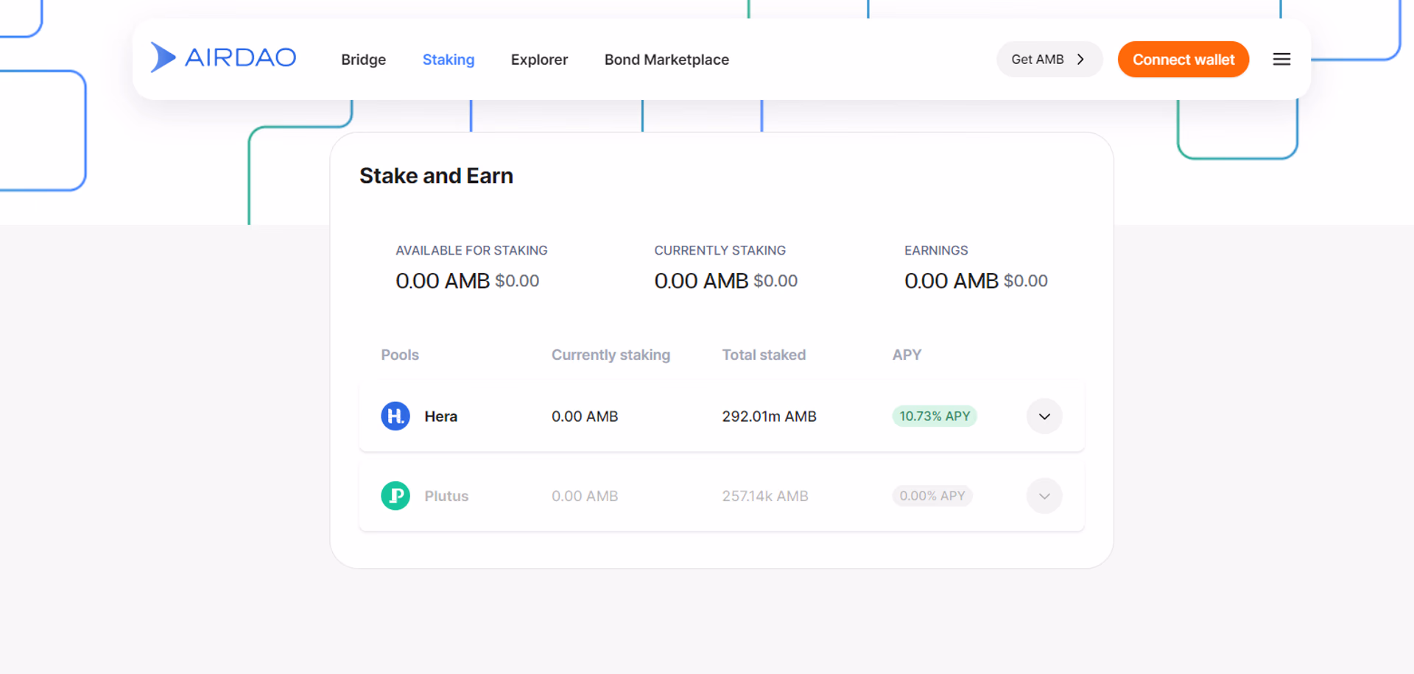Click the arrow in Get AMB
The width and height of the screenshot is (1414, 674).
(x=1080, y=60)
